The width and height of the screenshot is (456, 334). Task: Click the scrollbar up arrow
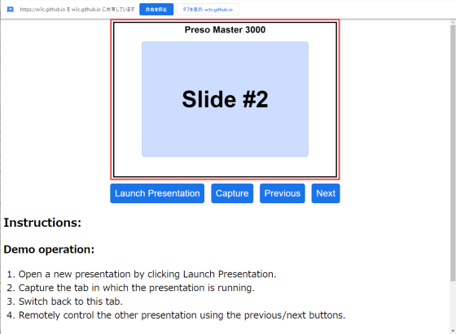coord(453,22)
